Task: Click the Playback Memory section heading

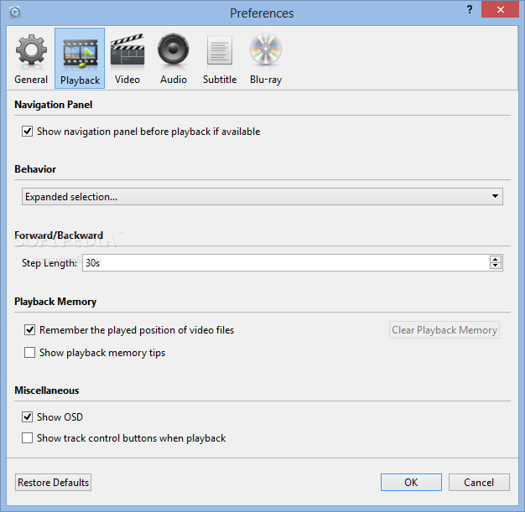Action: pos(55,302)
